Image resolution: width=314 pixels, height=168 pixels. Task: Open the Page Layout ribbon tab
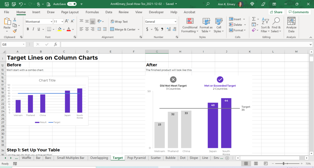click(70, 12)
